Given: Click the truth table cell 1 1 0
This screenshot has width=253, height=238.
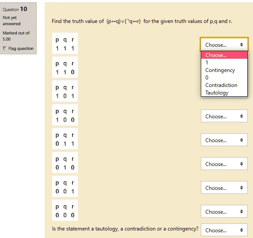Looking at the screenshot, I should pos(65,67).
